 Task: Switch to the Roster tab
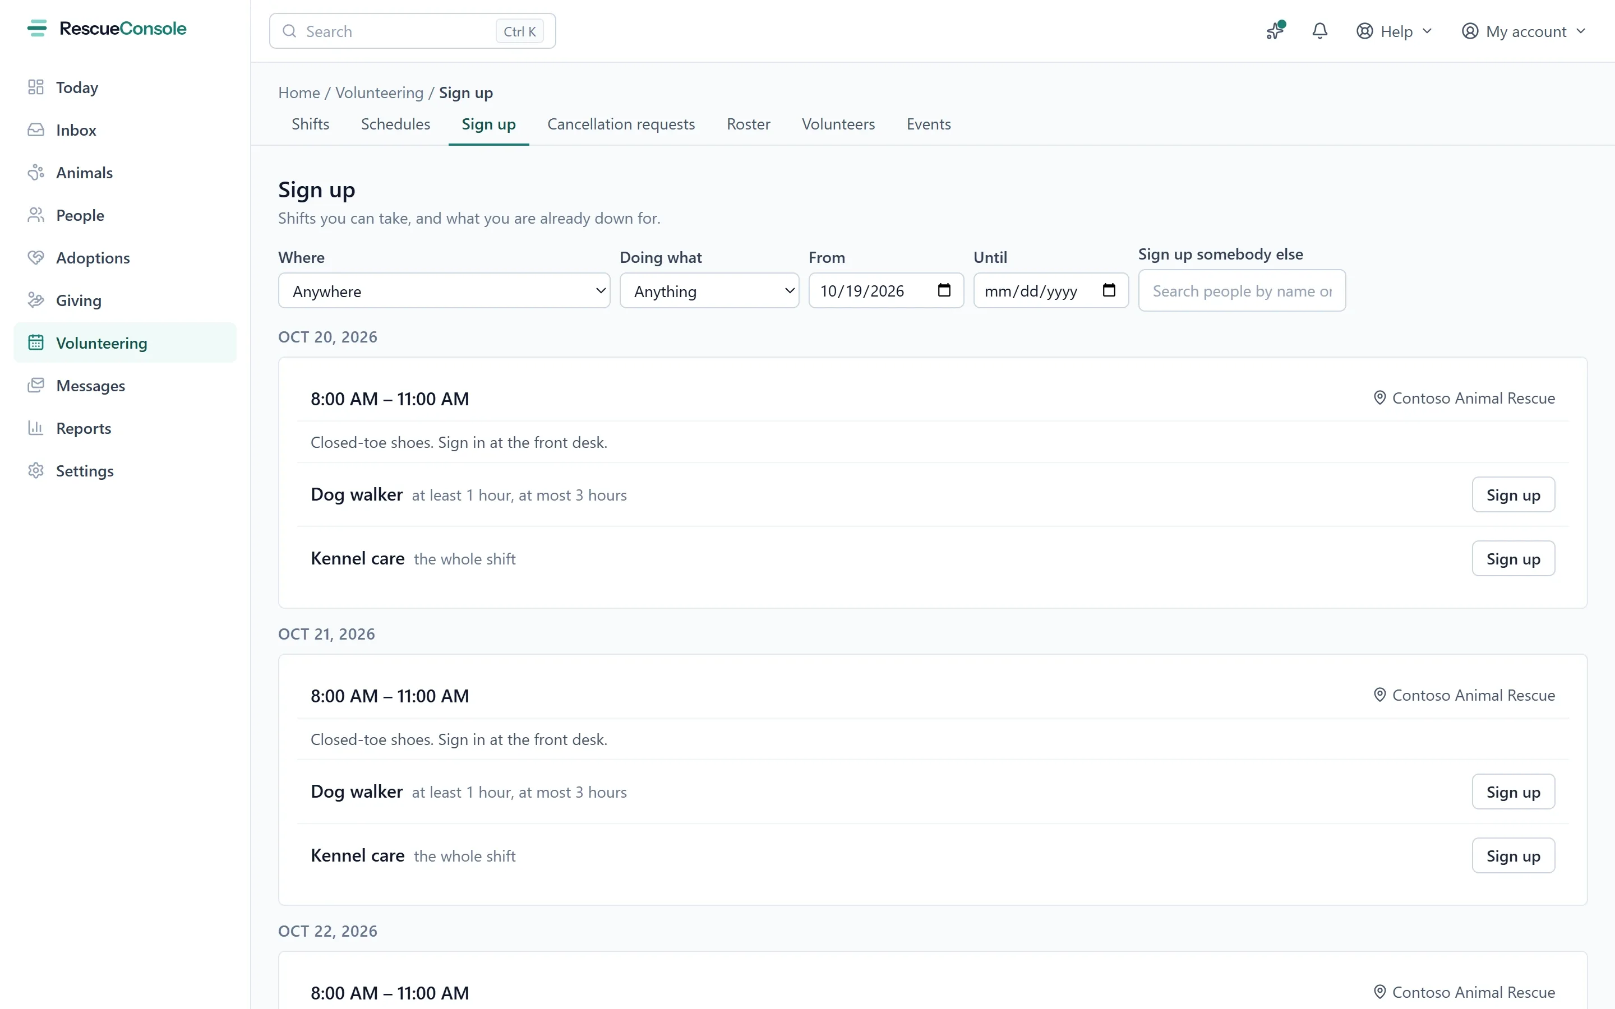(748, 124)
